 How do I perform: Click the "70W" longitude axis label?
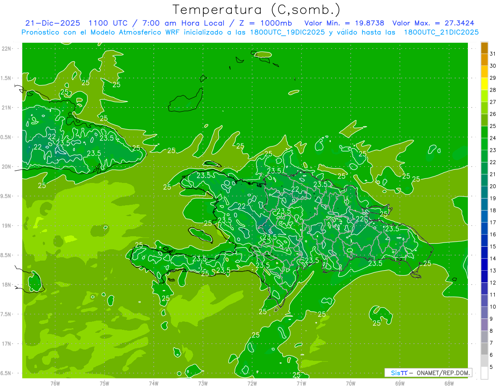(x=351, y=383)
